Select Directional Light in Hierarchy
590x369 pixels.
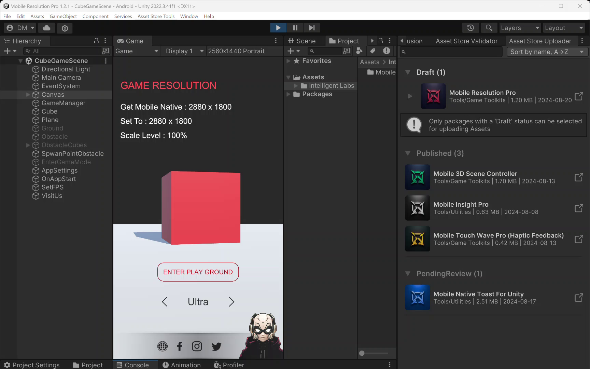click(66, 69)
